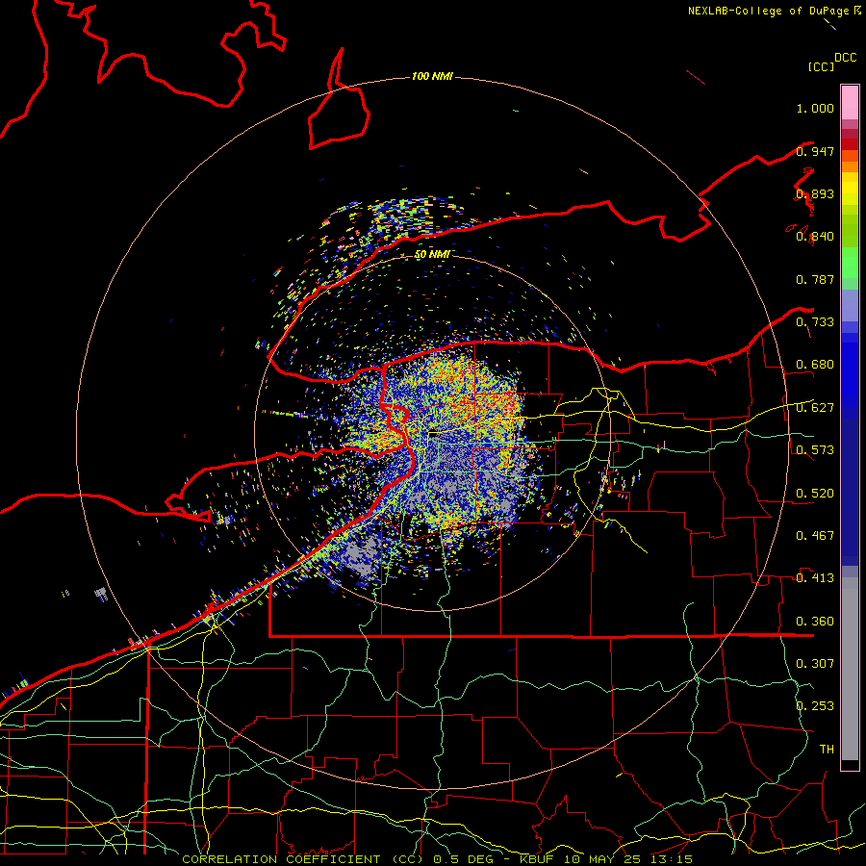Click the DCC product label

[x=846, y=58]
